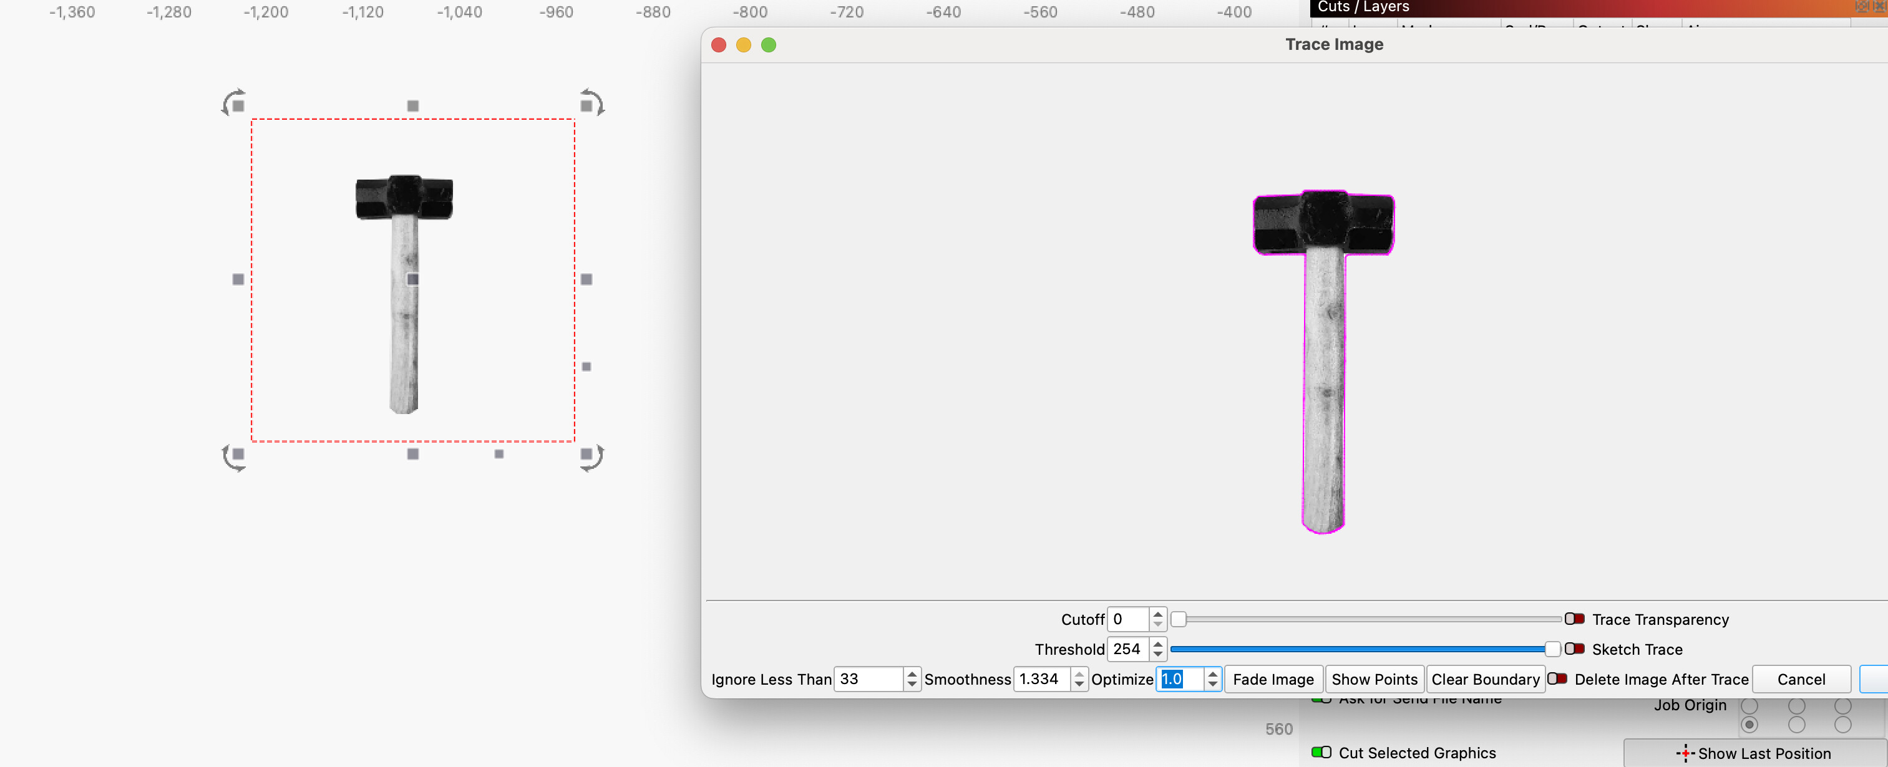Viewport: 1888px width, 767px height.
Task: Click the Threshold stepper arrows
Action: pyautogui.click(x=1157, y=649)
